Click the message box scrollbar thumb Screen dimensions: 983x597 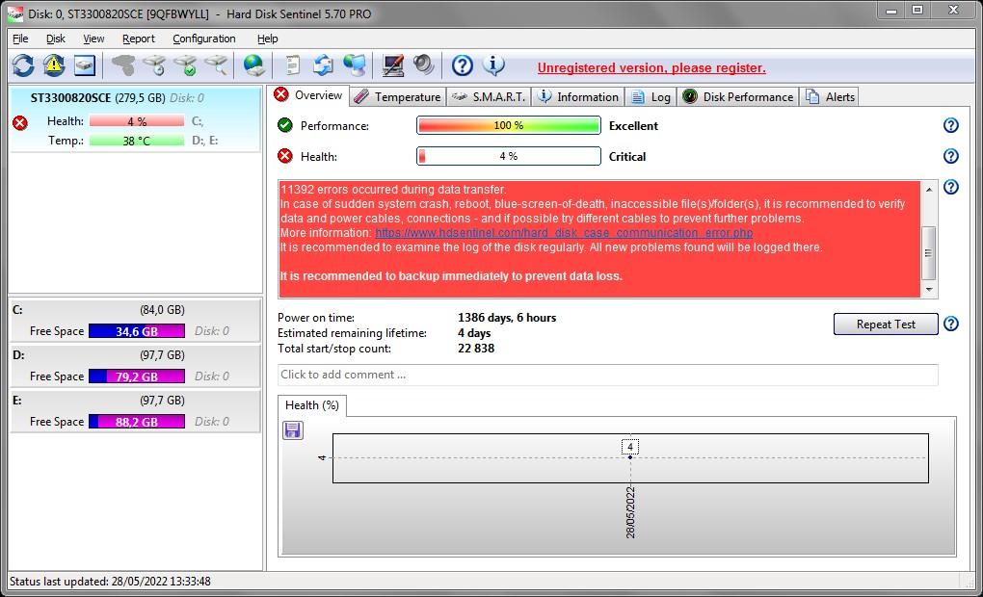(x=929, y=253)
